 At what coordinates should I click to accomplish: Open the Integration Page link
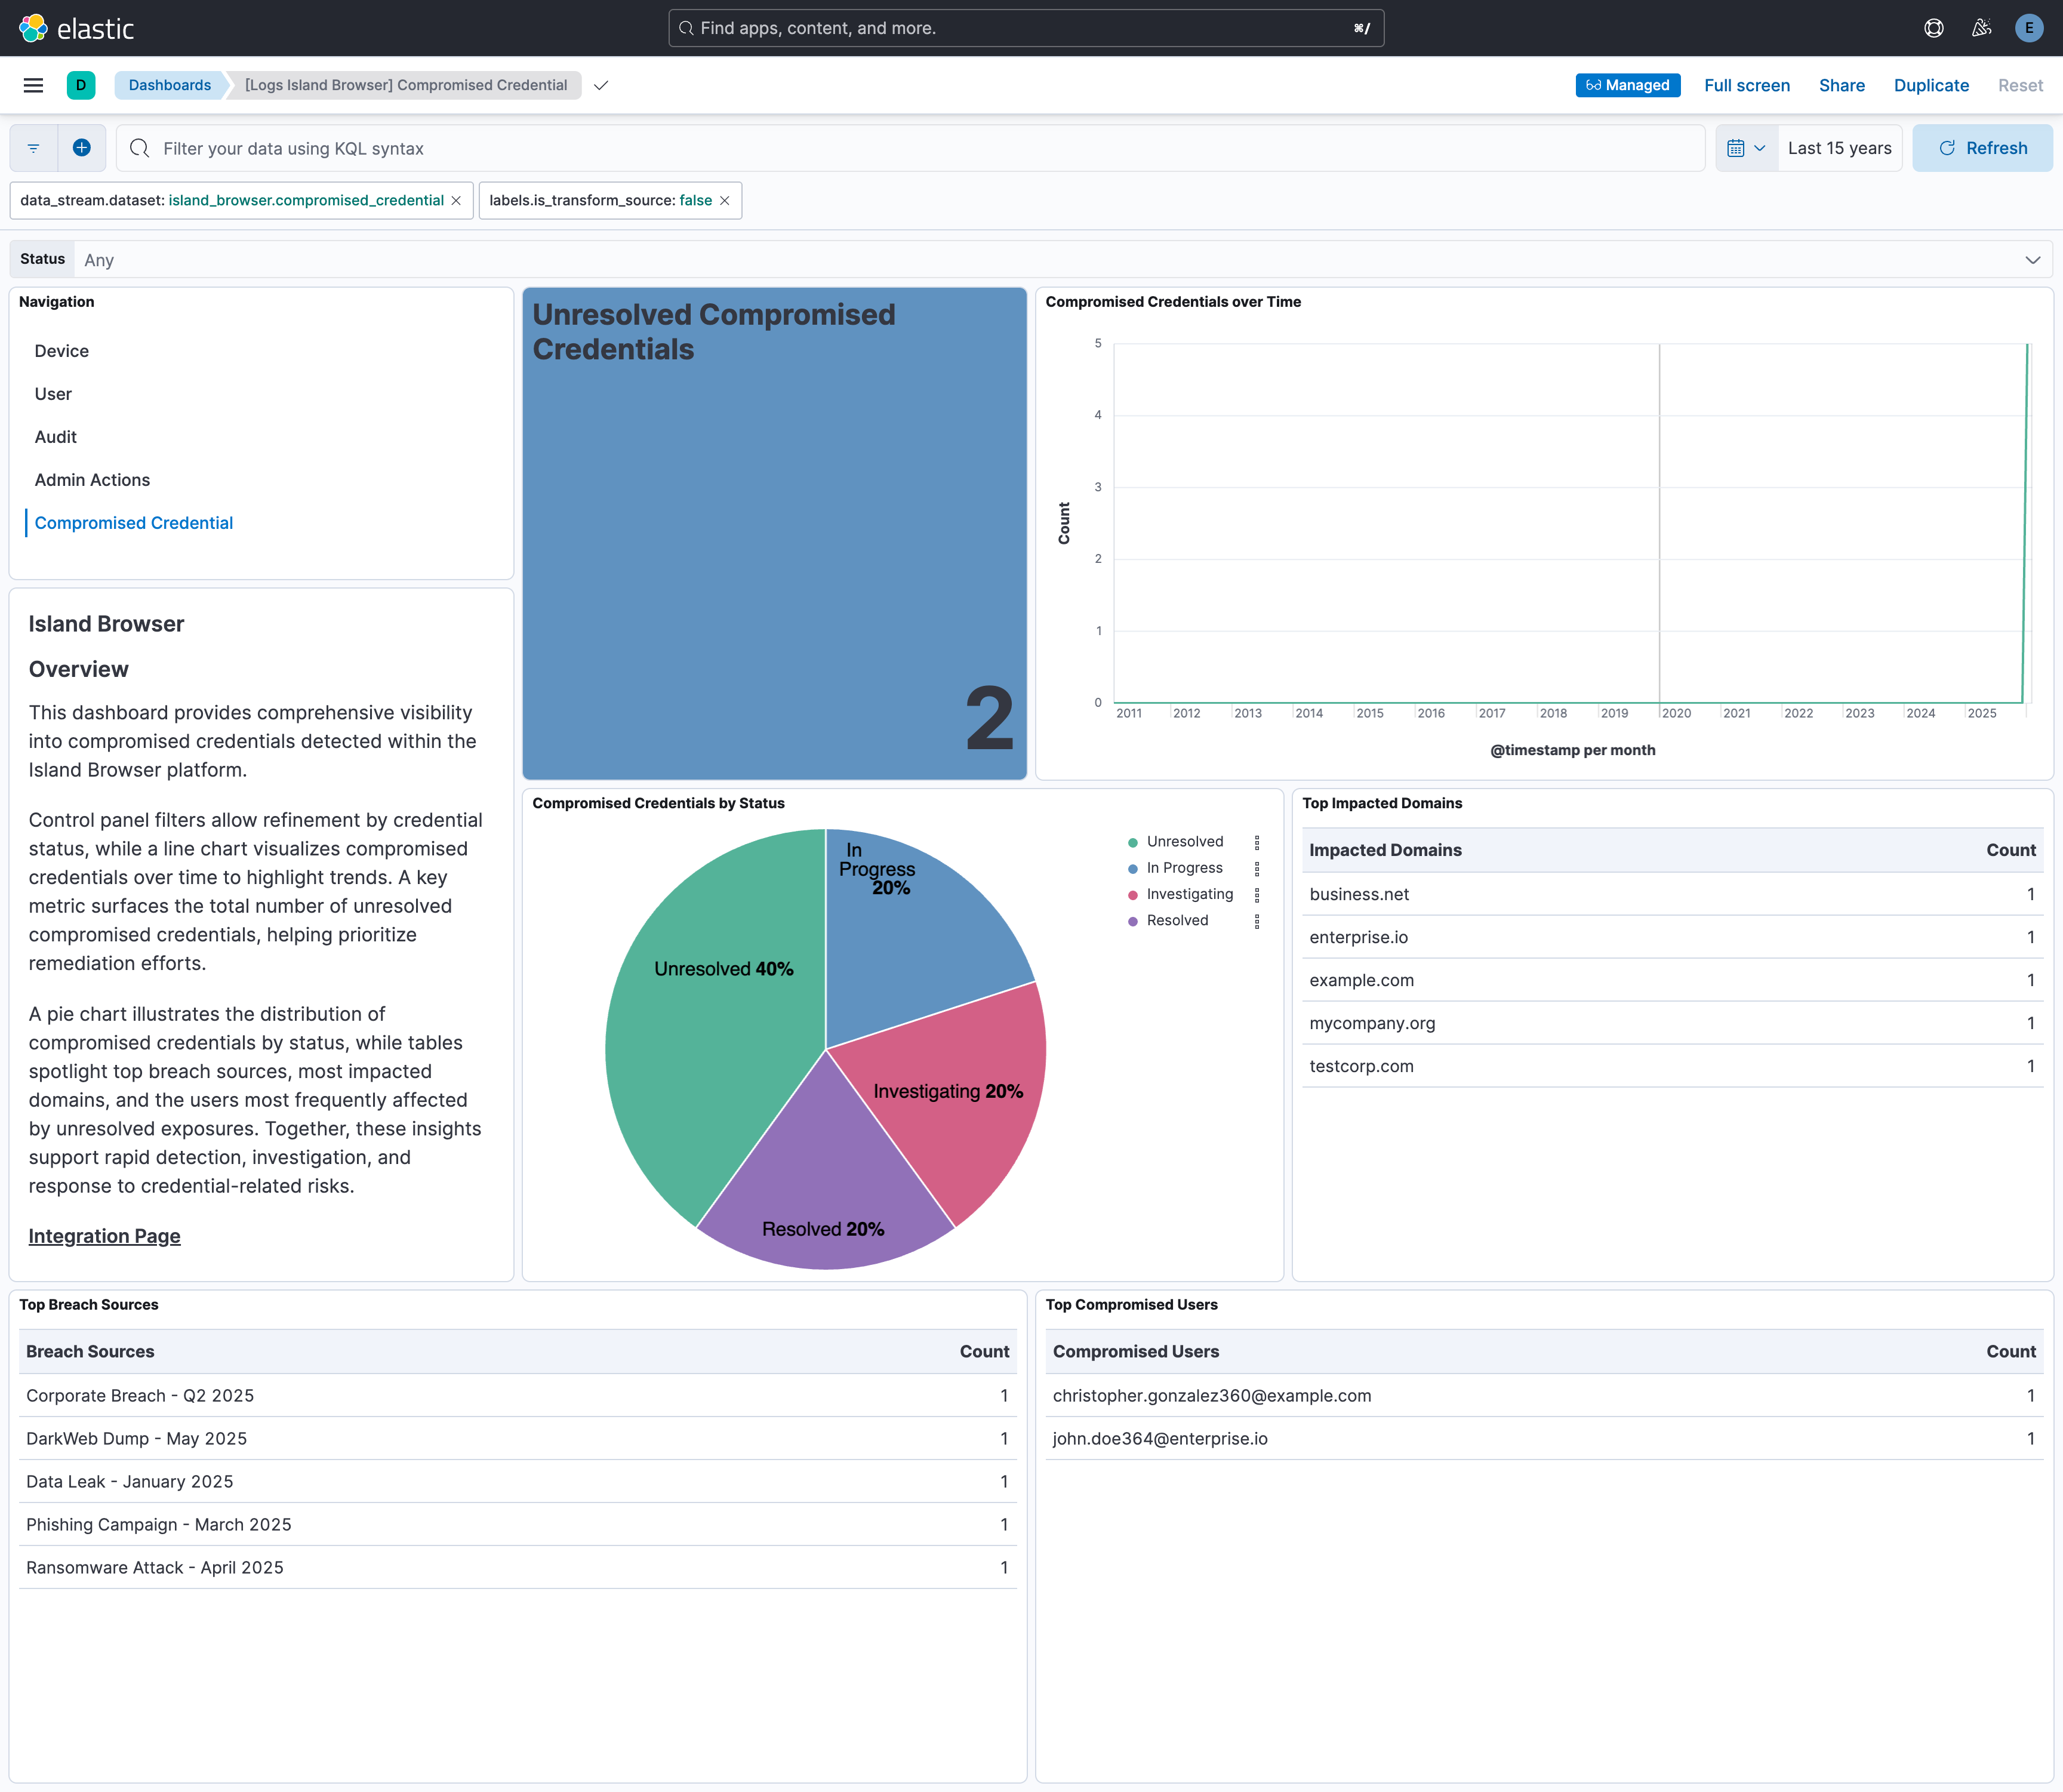click(x=103, y=1235)
